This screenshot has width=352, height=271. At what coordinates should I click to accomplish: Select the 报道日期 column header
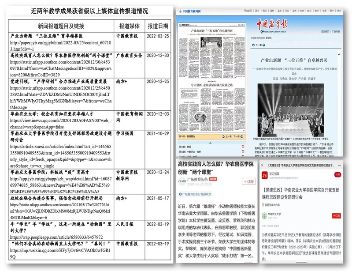point(158,26)
